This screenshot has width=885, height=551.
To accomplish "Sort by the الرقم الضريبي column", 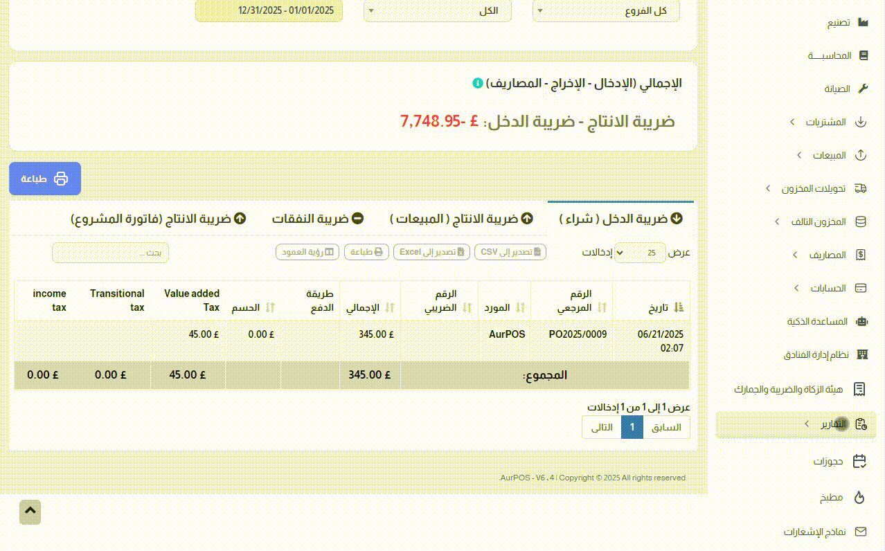I will 439,300.
